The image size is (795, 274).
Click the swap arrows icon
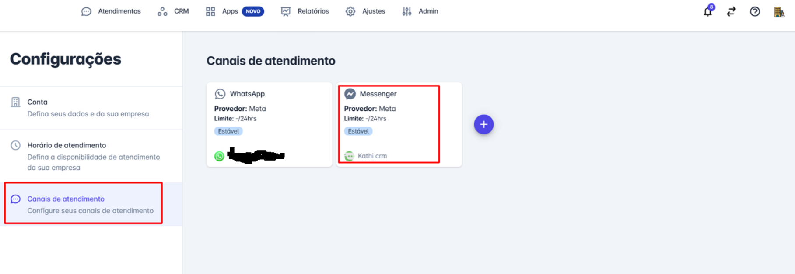(x=731, y=11)
